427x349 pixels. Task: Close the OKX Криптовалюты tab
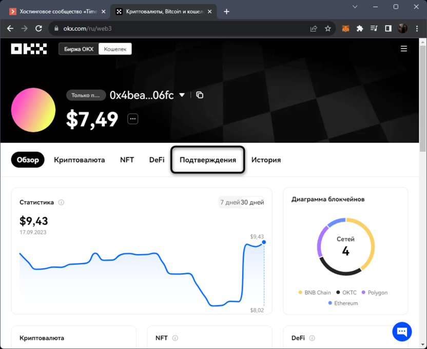coord(209,11)
